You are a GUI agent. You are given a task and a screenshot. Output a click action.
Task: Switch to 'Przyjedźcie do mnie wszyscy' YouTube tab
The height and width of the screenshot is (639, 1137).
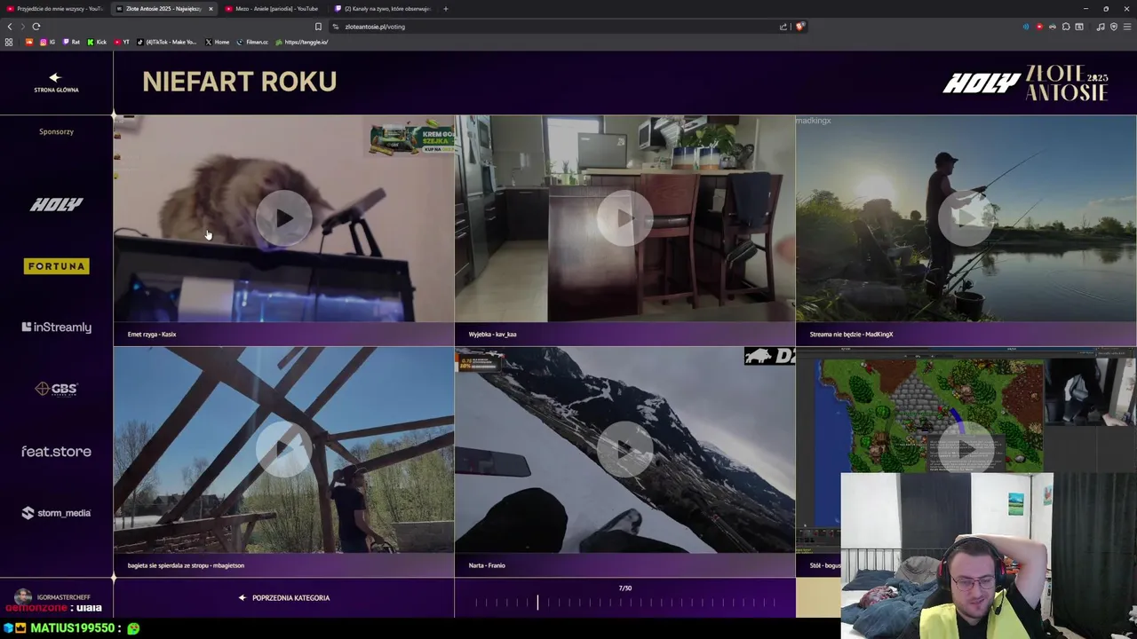[55, 9]
